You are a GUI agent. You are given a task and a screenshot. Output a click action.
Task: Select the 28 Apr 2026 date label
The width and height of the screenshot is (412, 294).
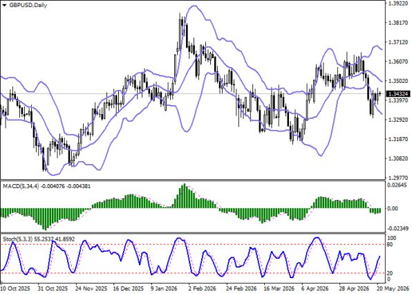click(x=354, y=288)
